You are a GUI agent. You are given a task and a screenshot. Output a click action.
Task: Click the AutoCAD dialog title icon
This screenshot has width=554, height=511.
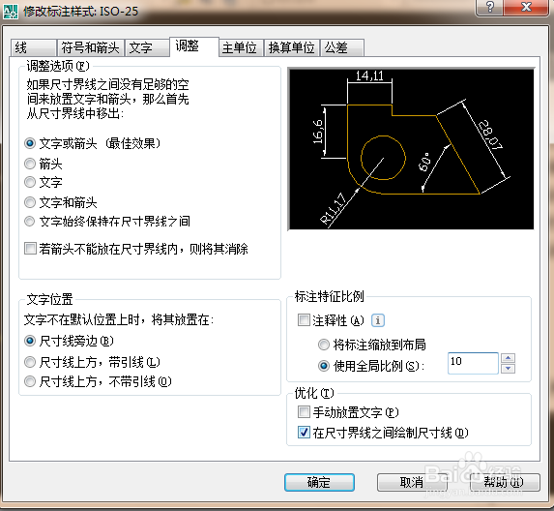[x=11, y=12]
